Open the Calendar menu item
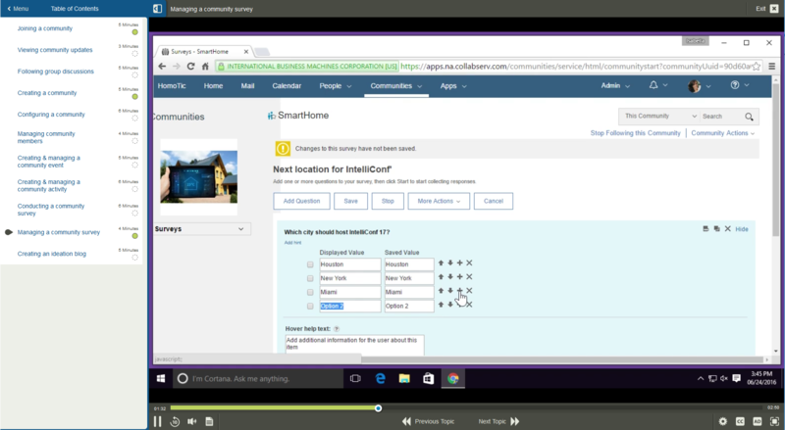 click(x=287, y=86)
